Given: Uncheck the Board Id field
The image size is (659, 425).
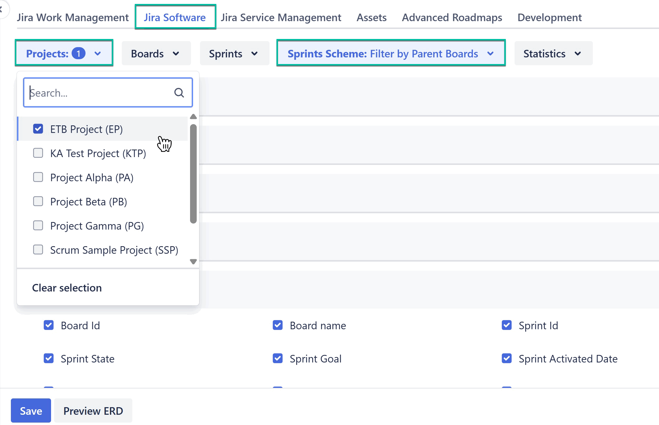Looking at the screenshot, I should [x=49, y=325].
